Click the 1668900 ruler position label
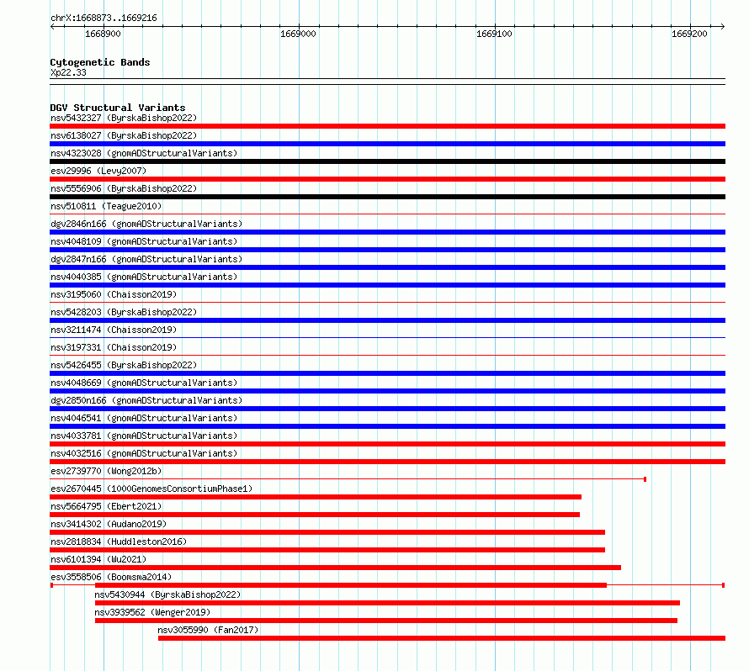749x671 pixels. 103,34
